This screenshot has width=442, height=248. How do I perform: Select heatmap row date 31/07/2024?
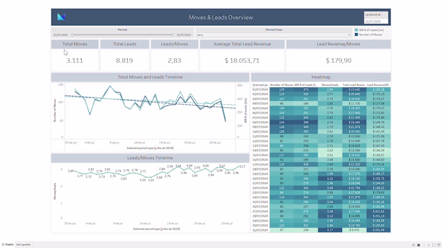click(260, 230)
